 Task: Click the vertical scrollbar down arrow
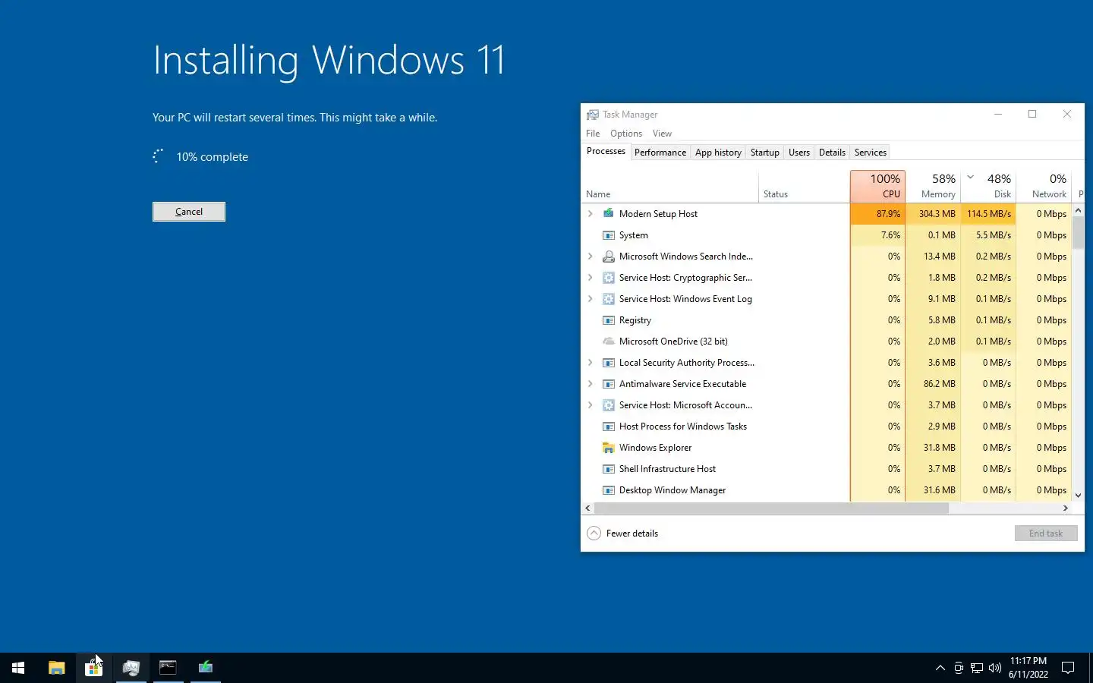pos(1078,496)
